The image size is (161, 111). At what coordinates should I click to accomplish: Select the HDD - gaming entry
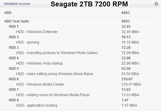tap(28, 42)
